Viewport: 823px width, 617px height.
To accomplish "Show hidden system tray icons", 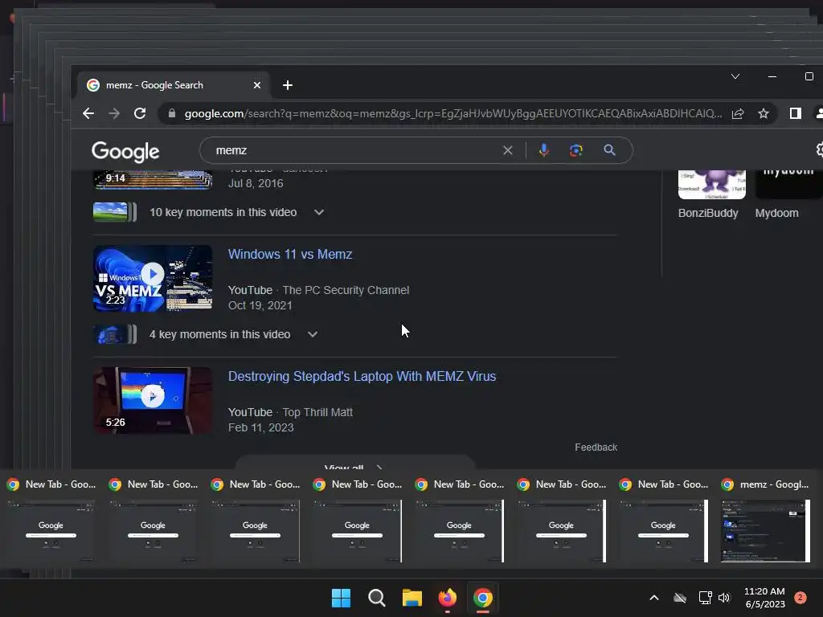I will coord(654,598).
